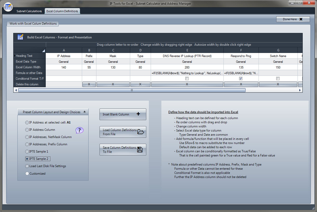Open the Excel Column Definitions tab
The image size is (317, 212).
click(62, 11)
